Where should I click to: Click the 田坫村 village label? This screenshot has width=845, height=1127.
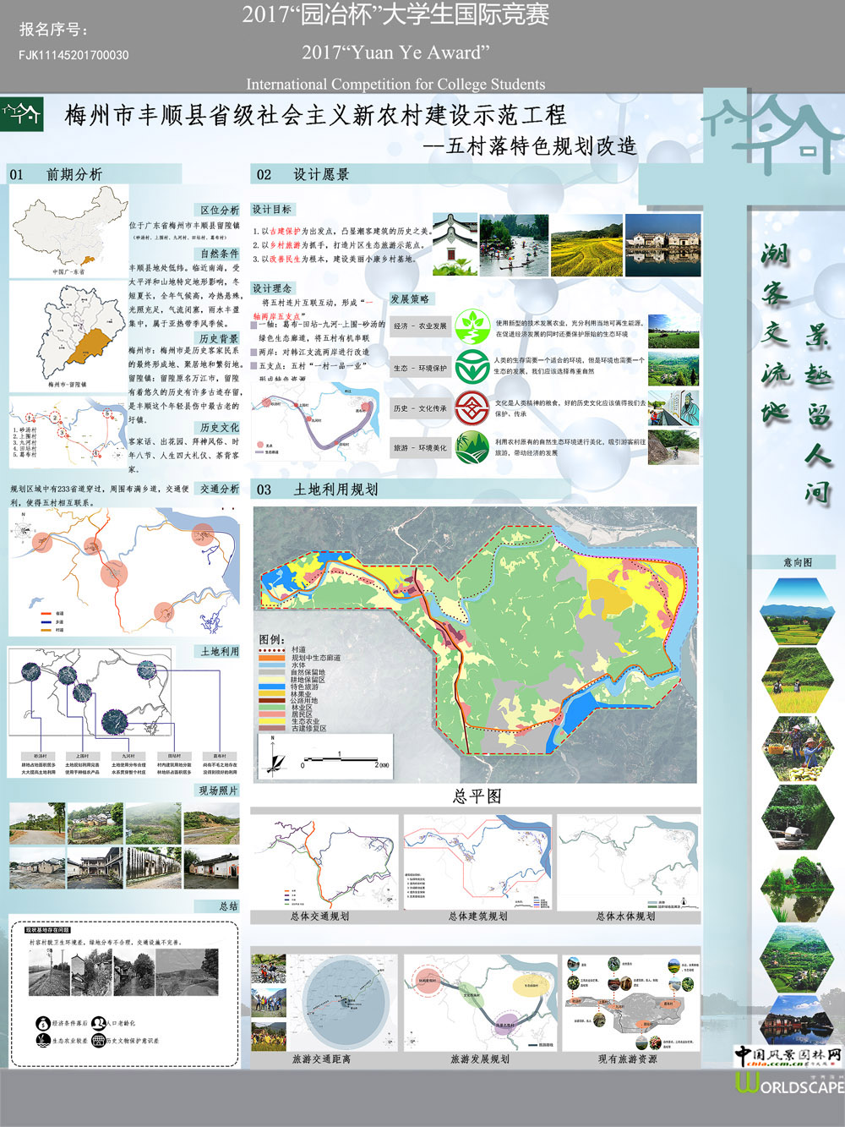click(x=174, y=757)
